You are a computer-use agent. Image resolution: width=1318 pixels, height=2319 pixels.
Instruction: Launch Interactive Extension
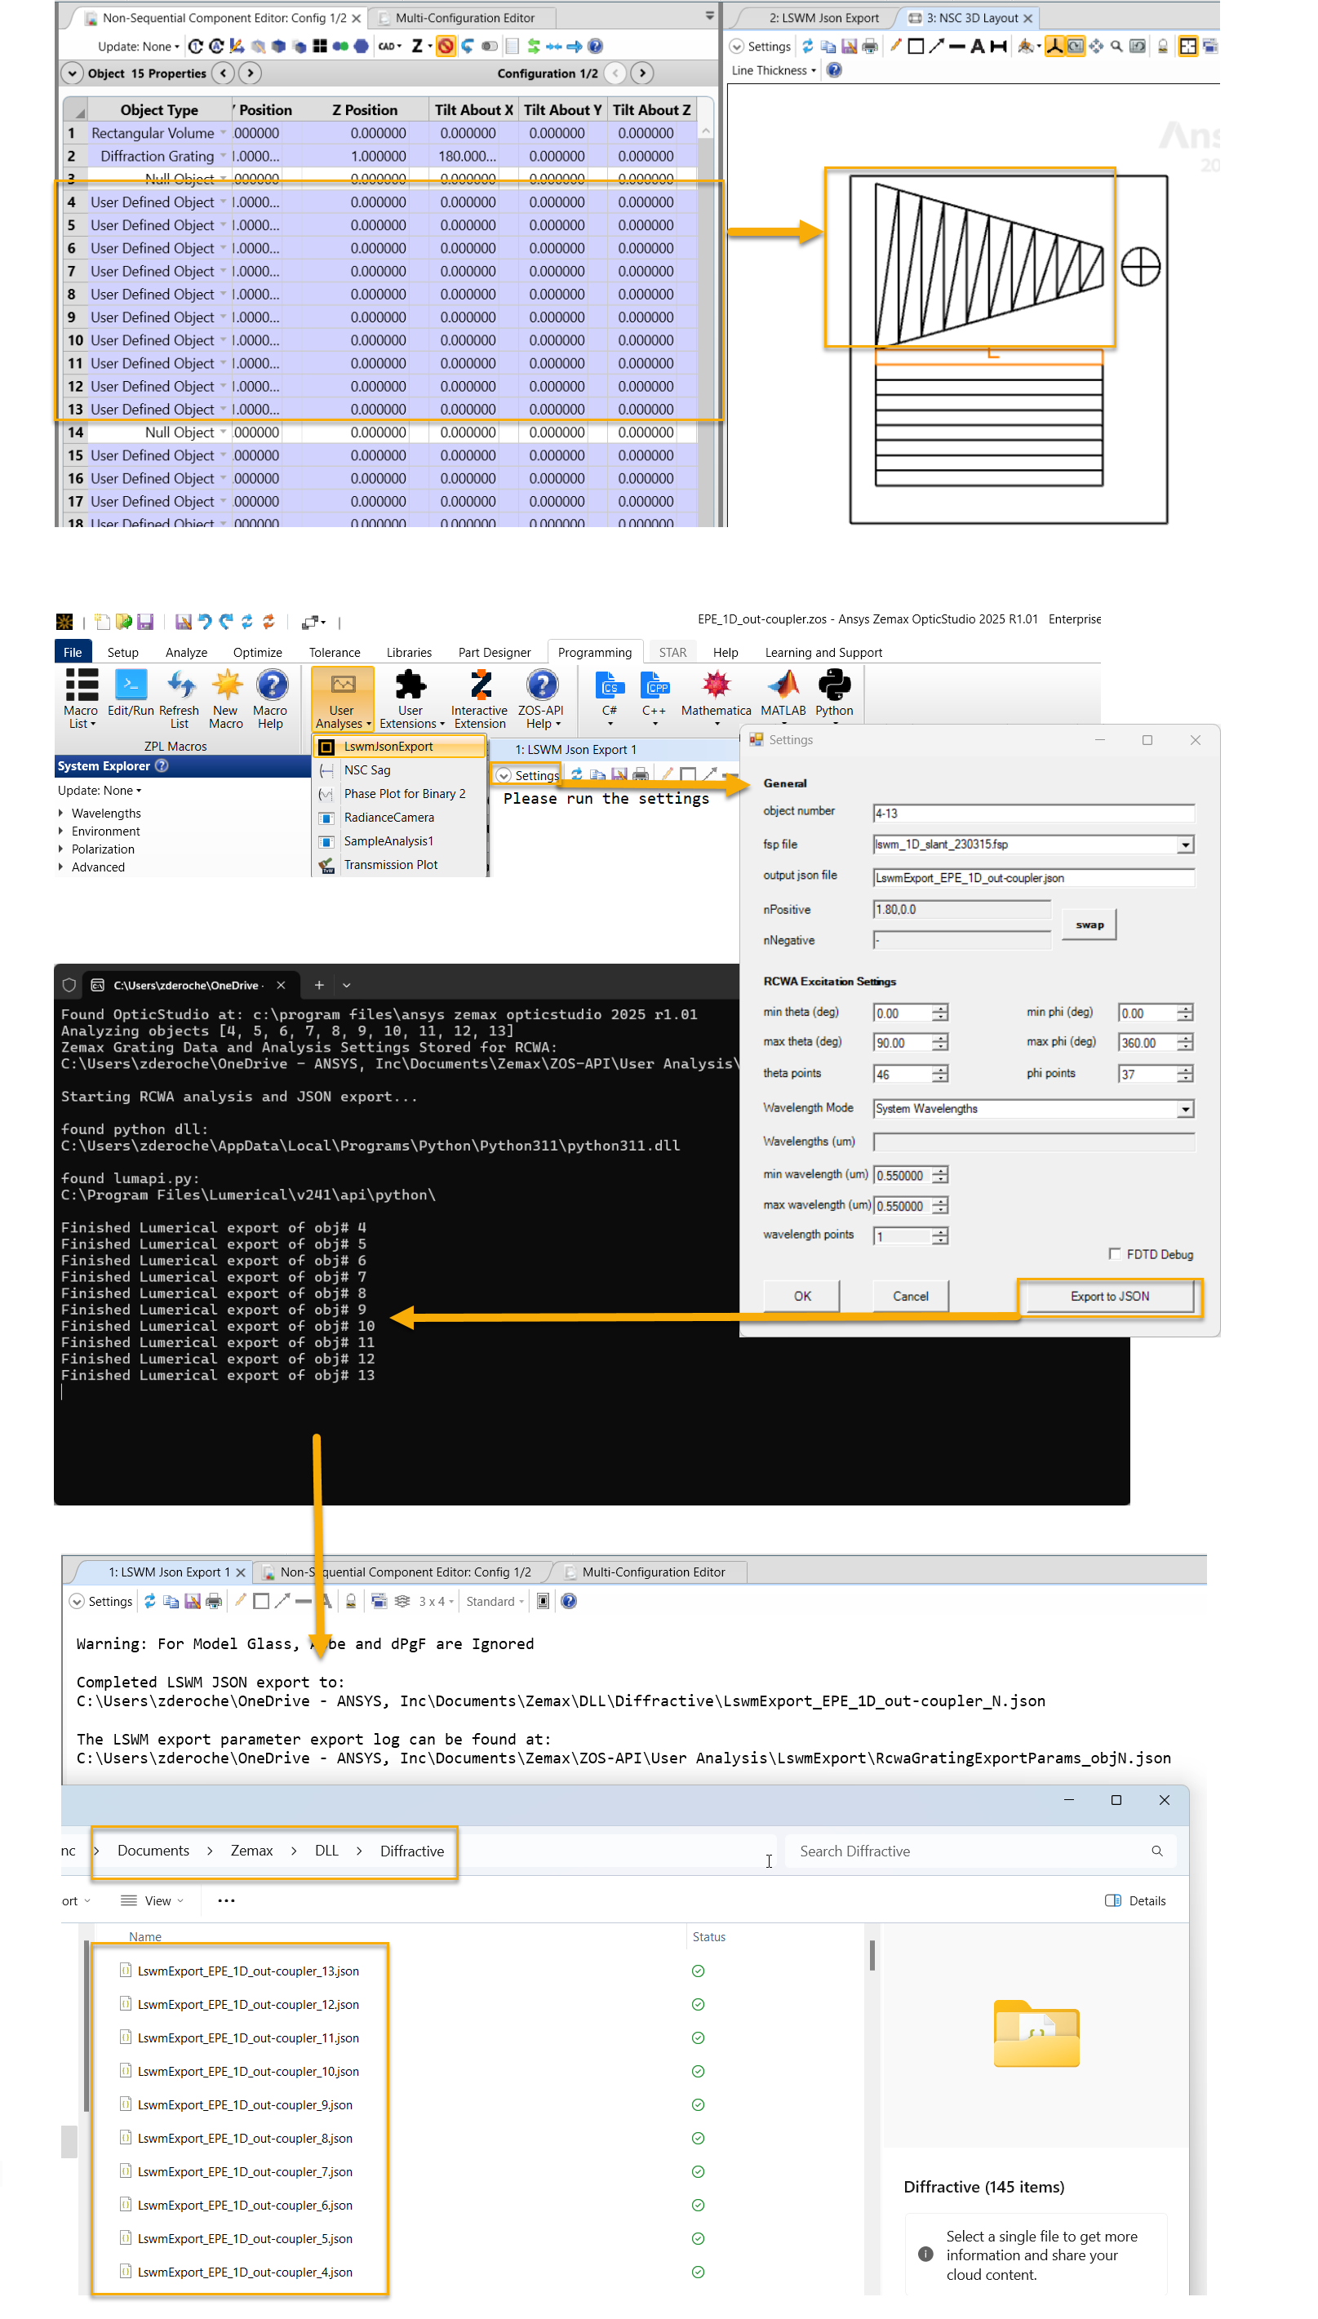point(480,698)
